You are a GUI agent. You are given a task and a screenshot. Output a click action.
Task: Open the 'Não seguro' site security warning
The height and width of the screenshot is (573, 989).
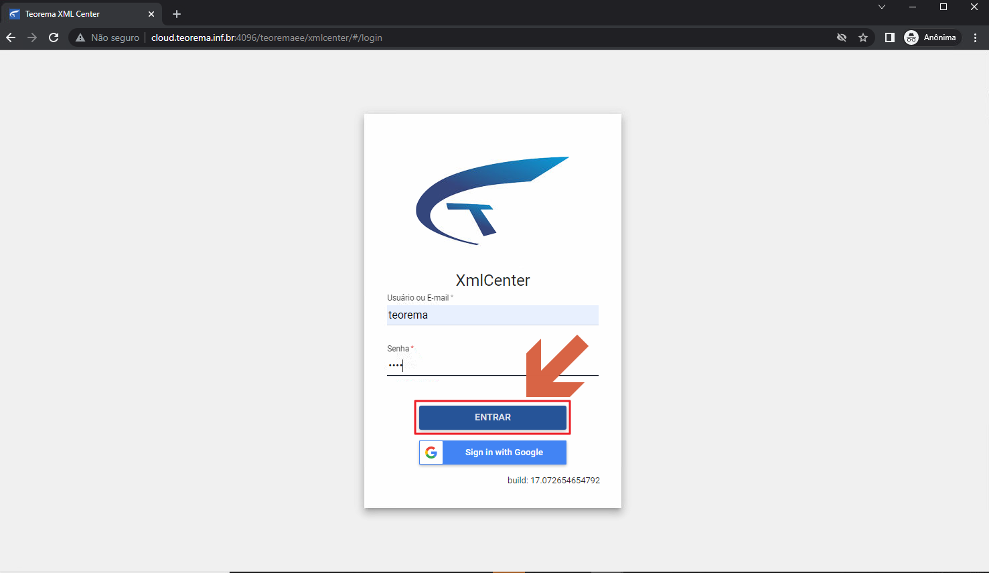(107, 37)
